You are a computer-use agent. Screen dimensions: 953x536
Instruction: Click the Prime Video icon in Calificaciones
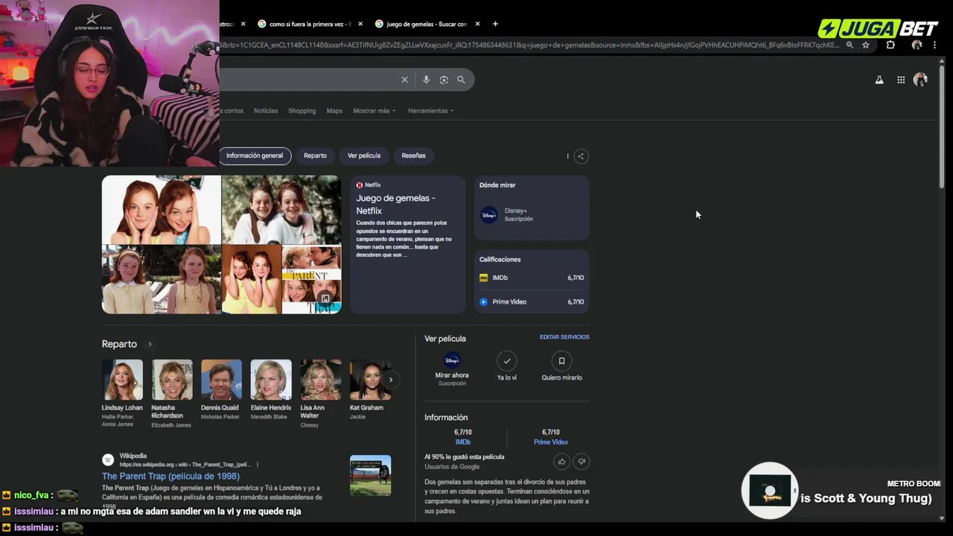click(x=483, y=301)
